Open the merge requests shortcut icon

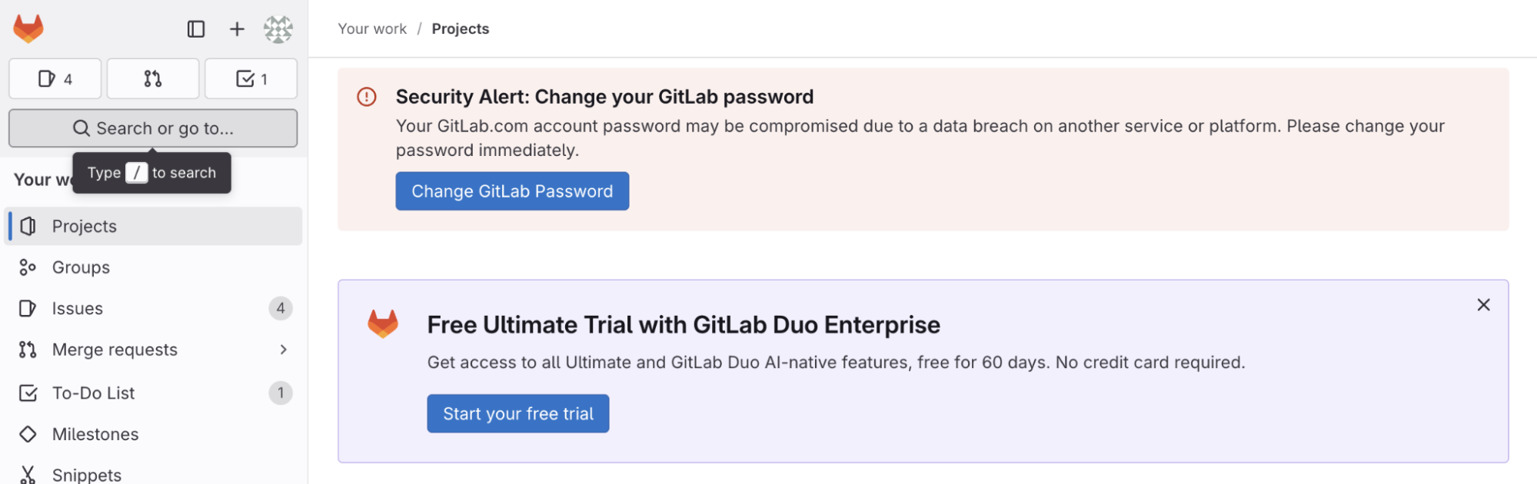click(x=153, y=78)
